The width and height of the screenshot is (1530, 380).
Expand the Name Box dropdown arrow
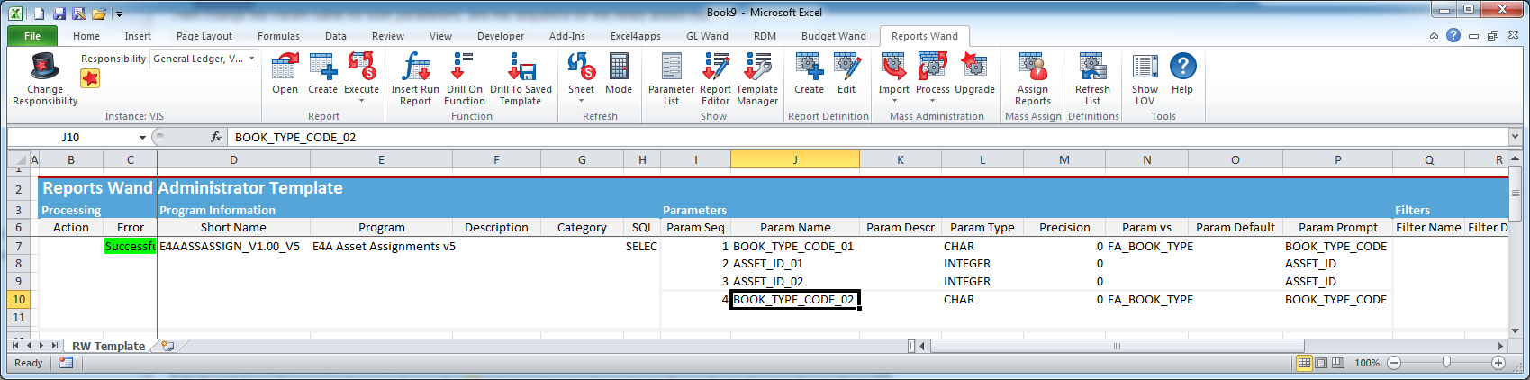[142, 137]
